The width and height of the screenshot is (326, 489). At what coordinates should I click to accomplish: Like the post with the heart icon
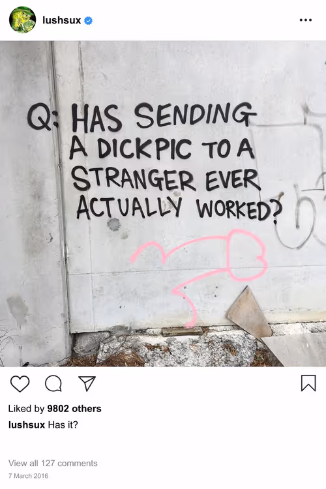pos(20,383)
